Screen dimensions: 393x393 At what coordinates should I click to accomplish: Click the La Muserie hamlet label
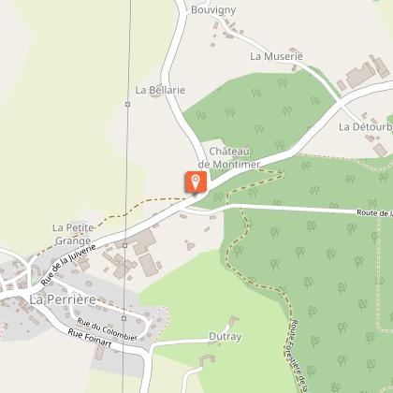pyautogui.click(x=276, y=56)
